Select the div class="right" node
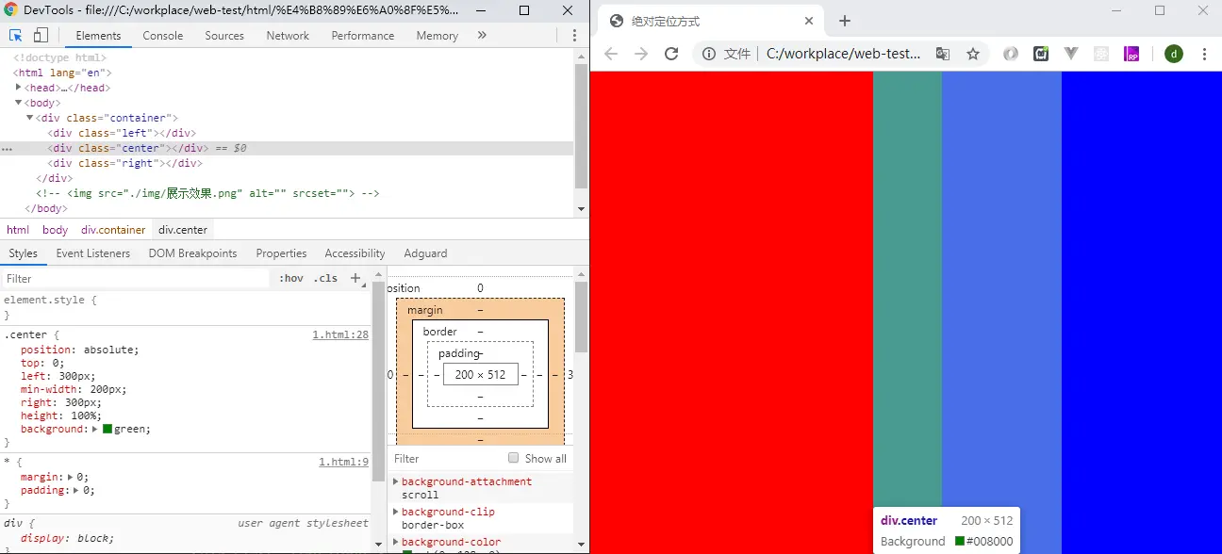The height and width of the screenshot is (554, 1222). pyautogui.click(x=125, y=163)
